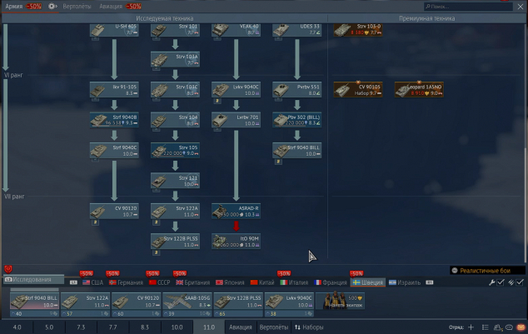The width and height of the screenshot is (528, 334).
Task: Select premium Leopard 1A5NO tank card
Action: point(419,90)
